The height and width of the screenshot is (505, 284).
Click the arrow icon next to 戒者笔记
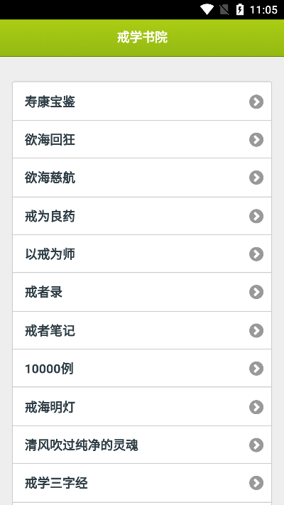tap(256, 331)
